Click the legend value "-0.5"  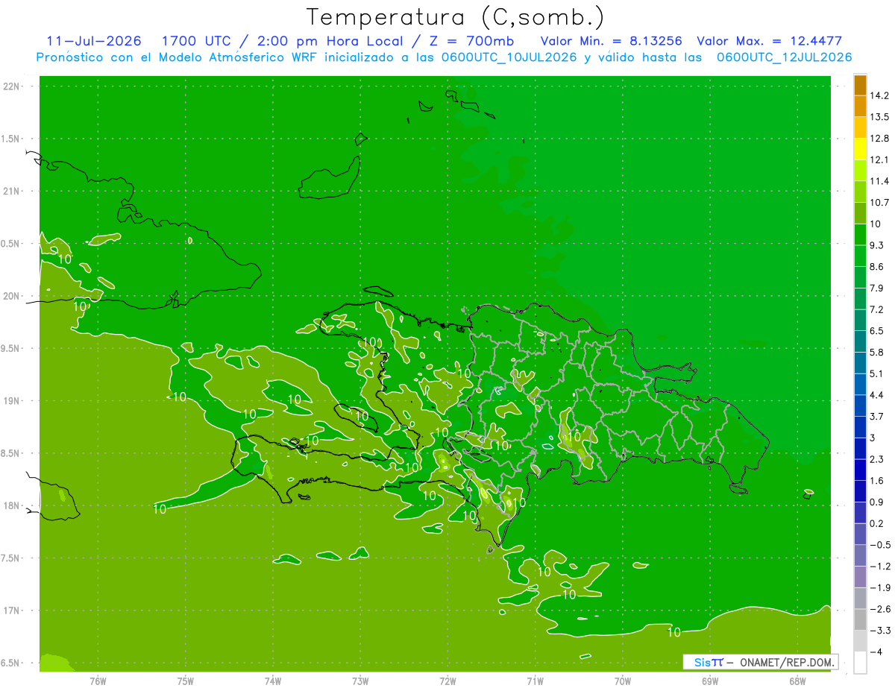coord(881,545)
